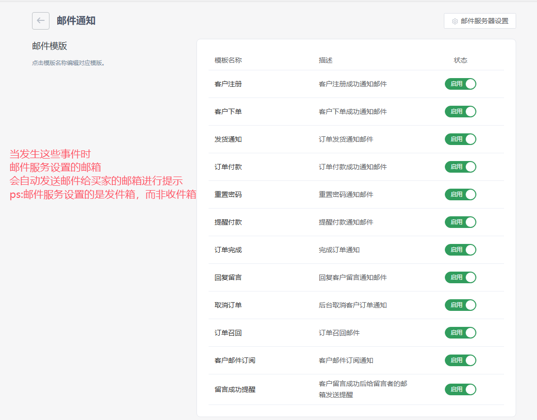Turn off 发货通知 status toggle
Image resolution: width=537 pixels, height=420 pixels.
[460, 139]
